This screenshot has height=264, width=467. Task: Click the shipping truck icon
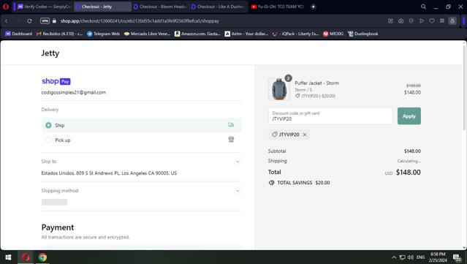231,124
